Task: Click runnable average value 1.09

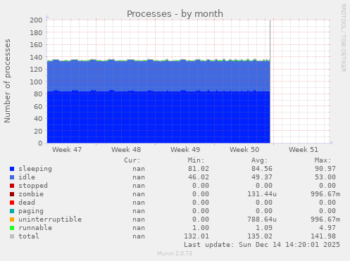Action: [264, 228]
